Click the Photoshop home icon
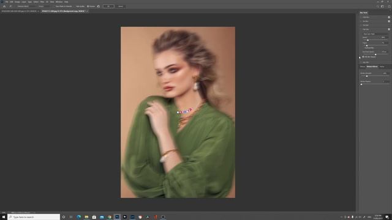Image resolution: width=392 pixels, height=220 pixels. [x=4, y=6]
